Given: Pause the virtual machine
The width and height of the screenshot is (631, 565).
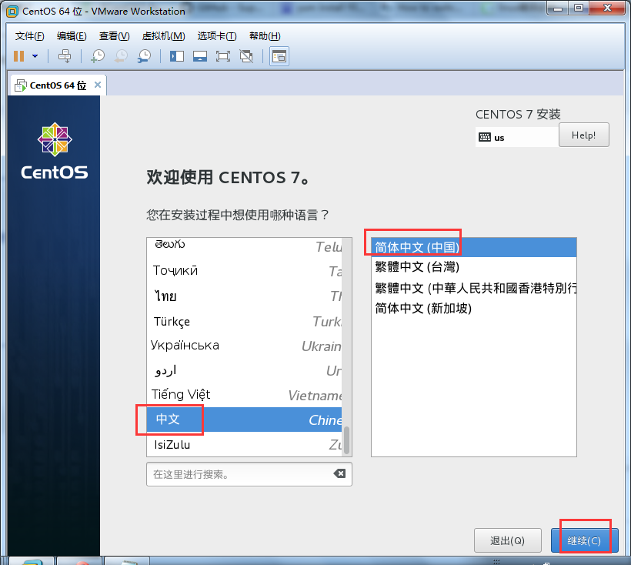Looking at the screenshot, I should click(19, 56).
